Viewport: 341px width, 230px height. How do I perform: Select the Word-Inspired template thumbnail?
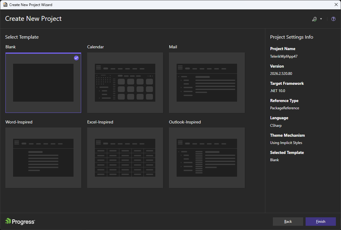pos(43,158)
